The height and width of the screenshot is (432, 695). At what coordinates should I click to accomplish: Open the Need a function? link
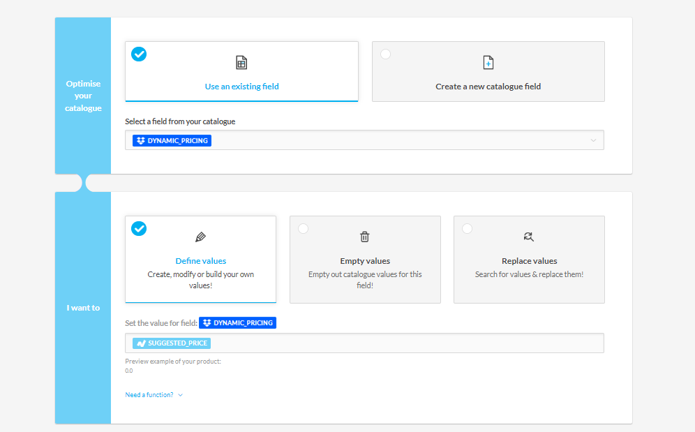point(149,395)
